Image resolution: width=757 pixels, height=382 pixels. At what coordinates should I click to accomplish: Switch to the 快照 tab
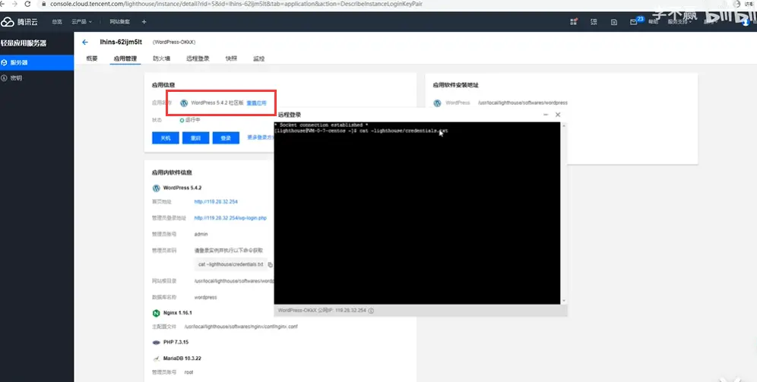point(231,58)
